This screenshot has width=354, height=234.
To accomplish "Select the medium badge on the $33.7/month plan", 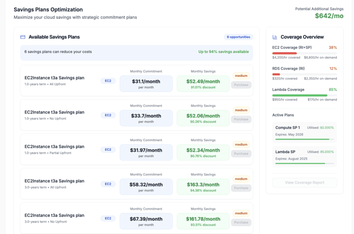I will (241, 110).
